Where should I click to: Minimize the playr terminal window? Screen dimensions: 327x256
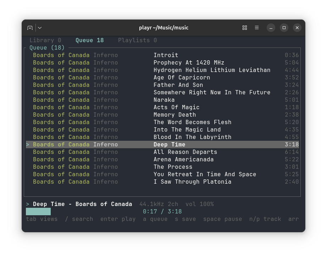[x=271, y=28]
